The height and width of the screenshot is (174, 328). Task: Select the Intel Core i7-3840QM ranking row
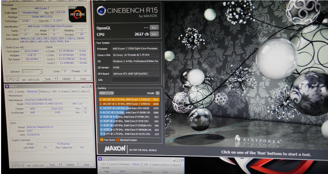[129, 130]
